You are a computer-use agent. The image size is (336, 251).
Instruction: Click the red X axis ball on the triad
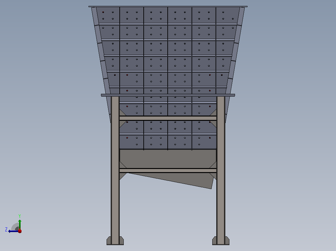point(20,231)
